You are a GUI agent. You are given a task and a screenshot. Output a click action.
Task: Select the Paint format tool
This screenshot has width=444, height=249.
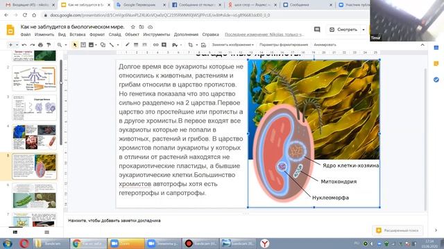pyautogui.click(x=49, y=45)
